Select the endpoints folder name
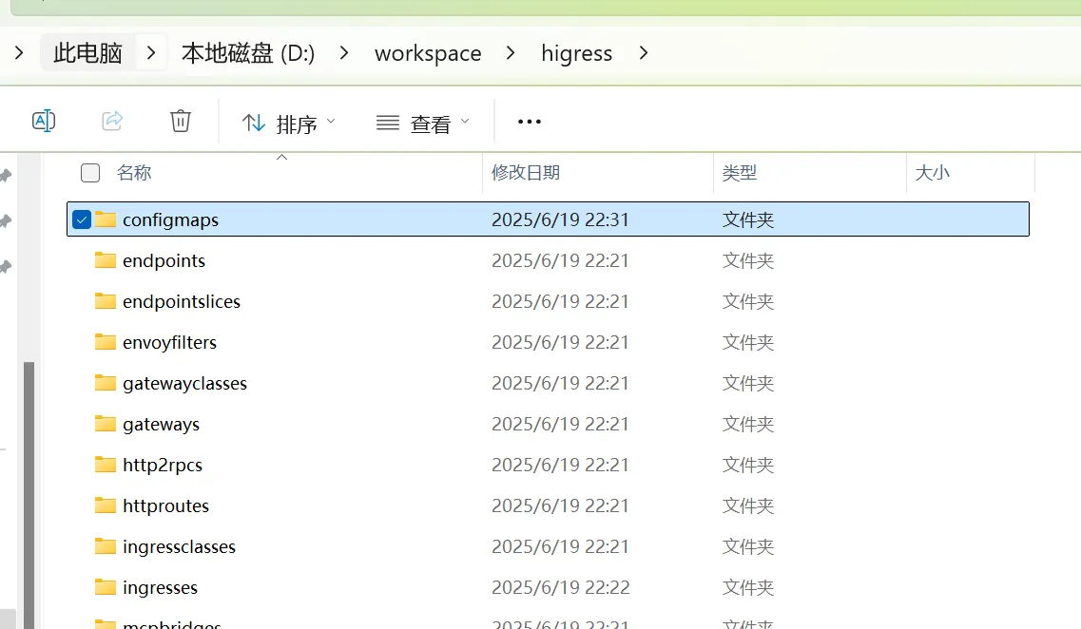This screenshot has width=1081, height=629. 164,261
